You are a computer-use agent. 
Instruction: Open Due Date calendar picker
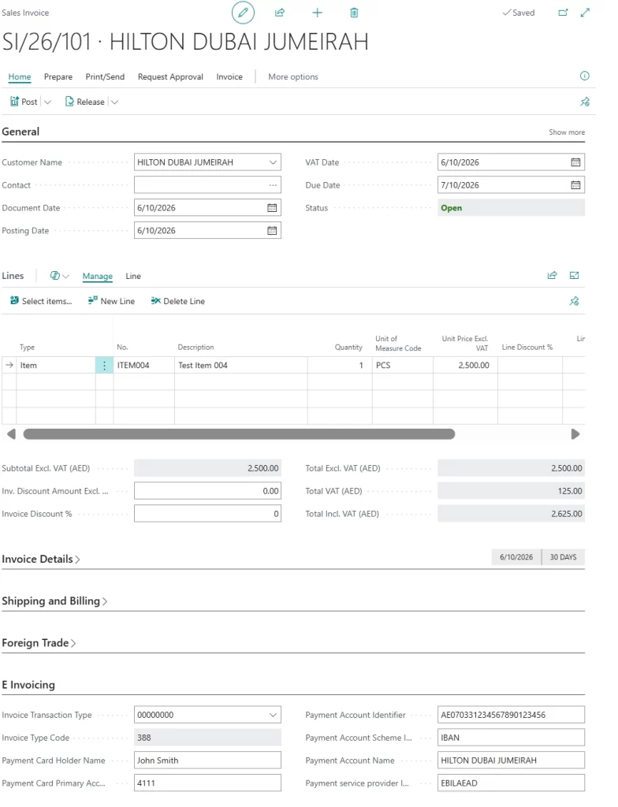tap(575, 184)
